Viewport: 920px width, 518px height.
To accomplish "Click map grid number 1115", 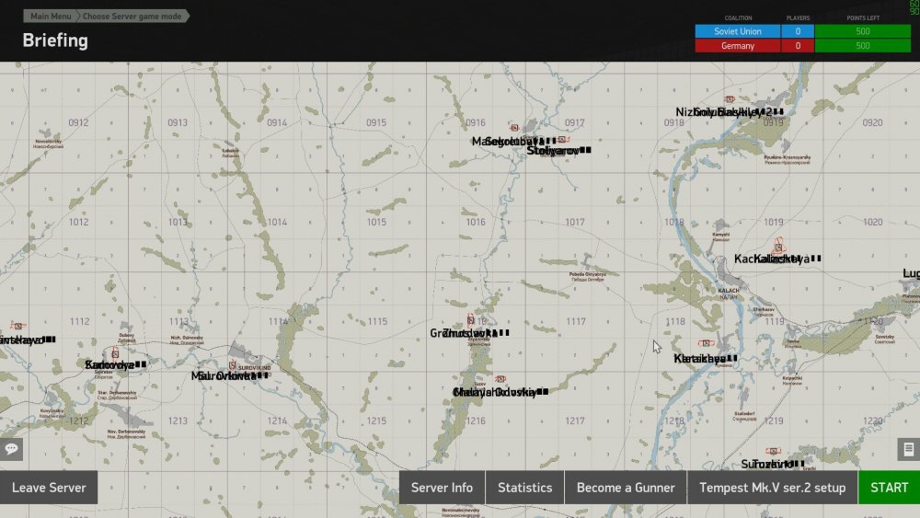I will pyautogui.click(x=377, y=321).
